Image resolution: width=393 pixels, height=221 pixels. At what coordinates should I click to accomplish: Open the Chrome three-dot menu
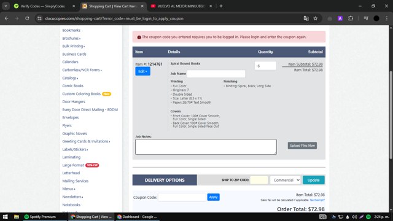tap(387, 18)
